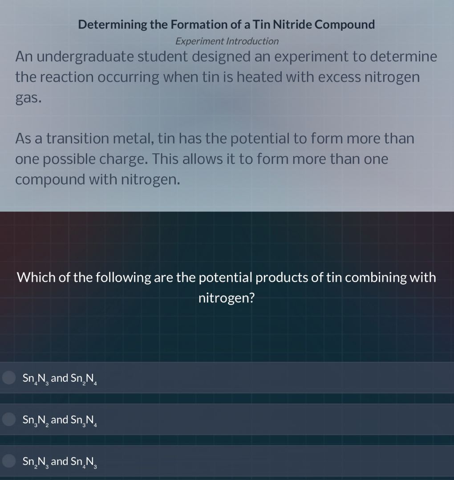Image resolution: width=454 pixels, height=480 pixels.
Task: Click the question line 'Which of the following are the potential products'
Action: 227,277
